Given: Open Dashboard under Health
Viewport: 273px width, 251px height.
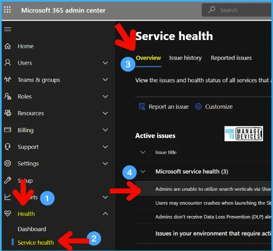Looking at the screenshot, I should pos(32,229).
